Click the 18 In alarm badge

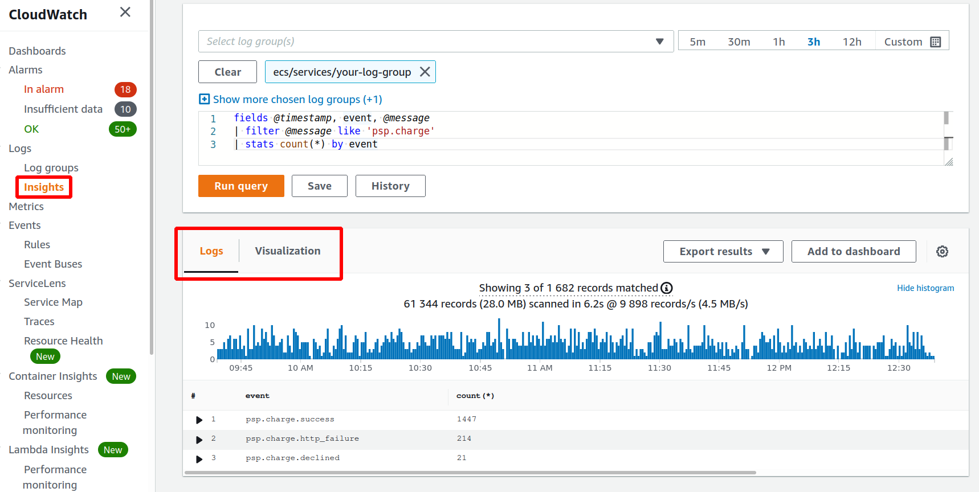[x=125, y=89]
